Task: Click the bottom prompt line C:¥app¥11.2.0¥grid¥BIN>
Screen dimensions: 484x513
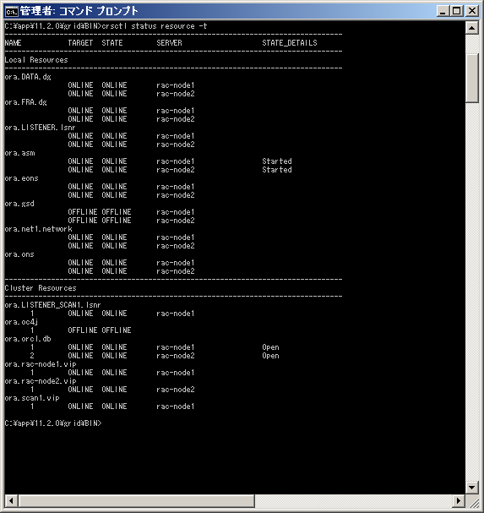Action: pos(53,423)
